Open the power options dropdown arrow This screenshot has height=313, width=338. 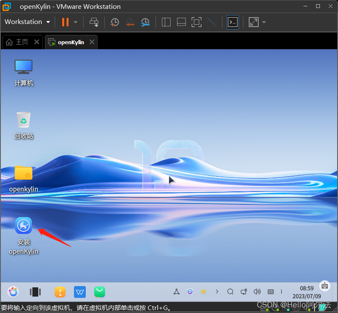(76, 22)
